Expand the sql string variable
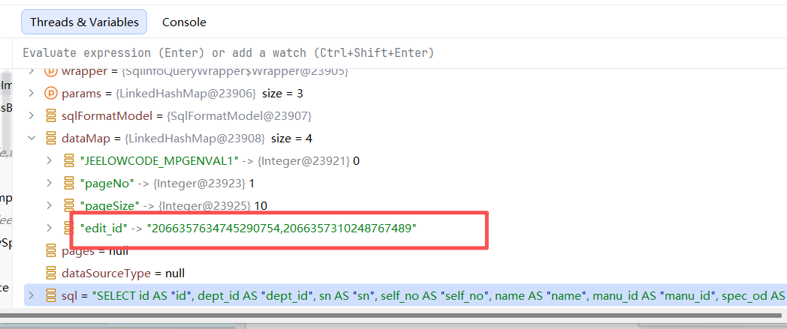Image resolution: width=787 pixels, height=329 pixels. (x=32, y=295)
